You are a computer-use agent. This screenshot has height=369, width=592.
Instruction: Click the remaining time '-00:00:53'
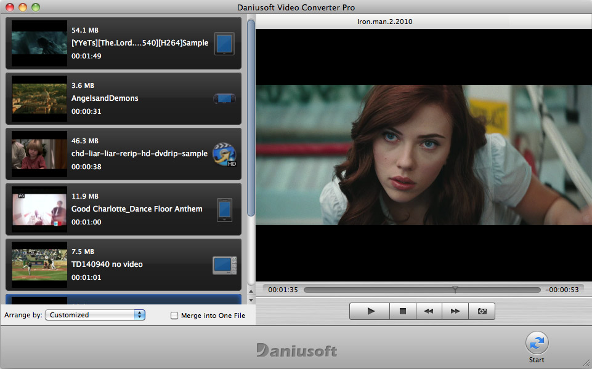tap(562, 290)
